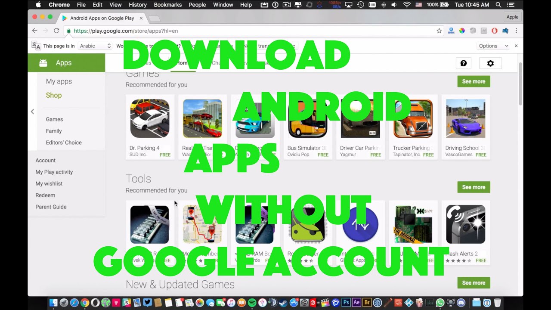The width and height of the screenshot is (551, 310).
Task: Click developer name VascoGames
Action: 459,155
